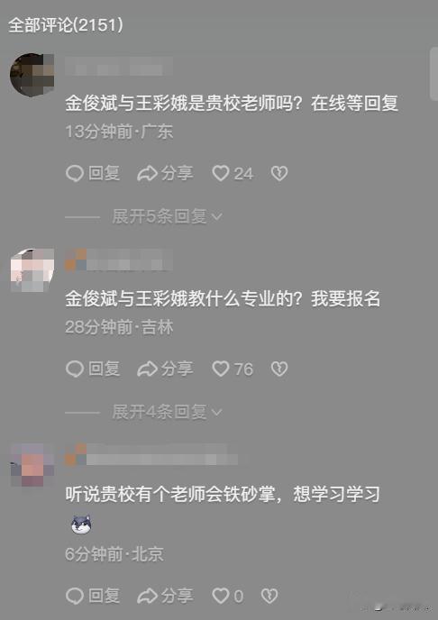The width and height of the screenshot is (438, 620).
Task: Open the third commenter's avatar
Action: tap(32, 465)
